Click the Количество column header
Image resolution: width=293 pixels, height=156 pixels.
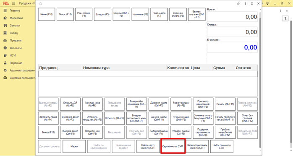point(178,68)
